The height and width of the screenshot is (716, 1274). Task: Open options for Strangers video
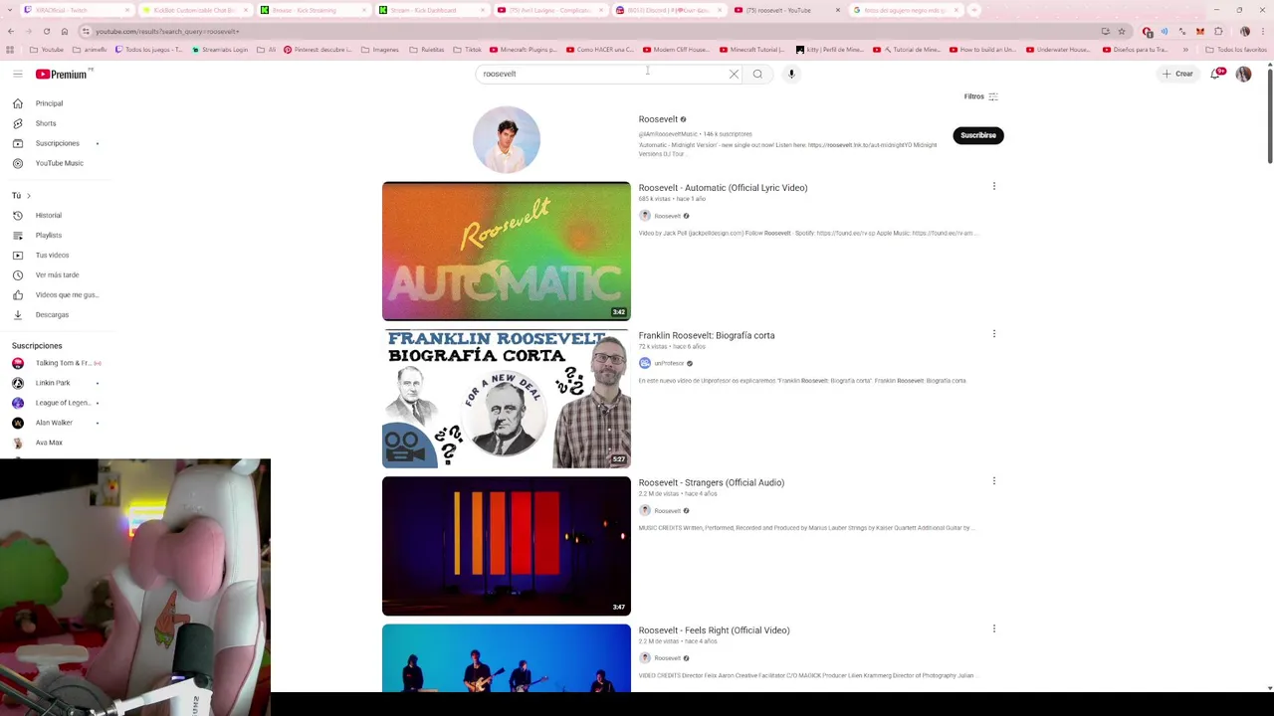pyautogui.click(x=993, y=481)
